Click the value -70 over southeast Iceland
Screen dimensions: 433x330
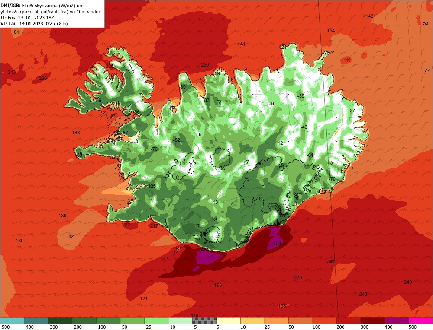[x=332, y=179]
